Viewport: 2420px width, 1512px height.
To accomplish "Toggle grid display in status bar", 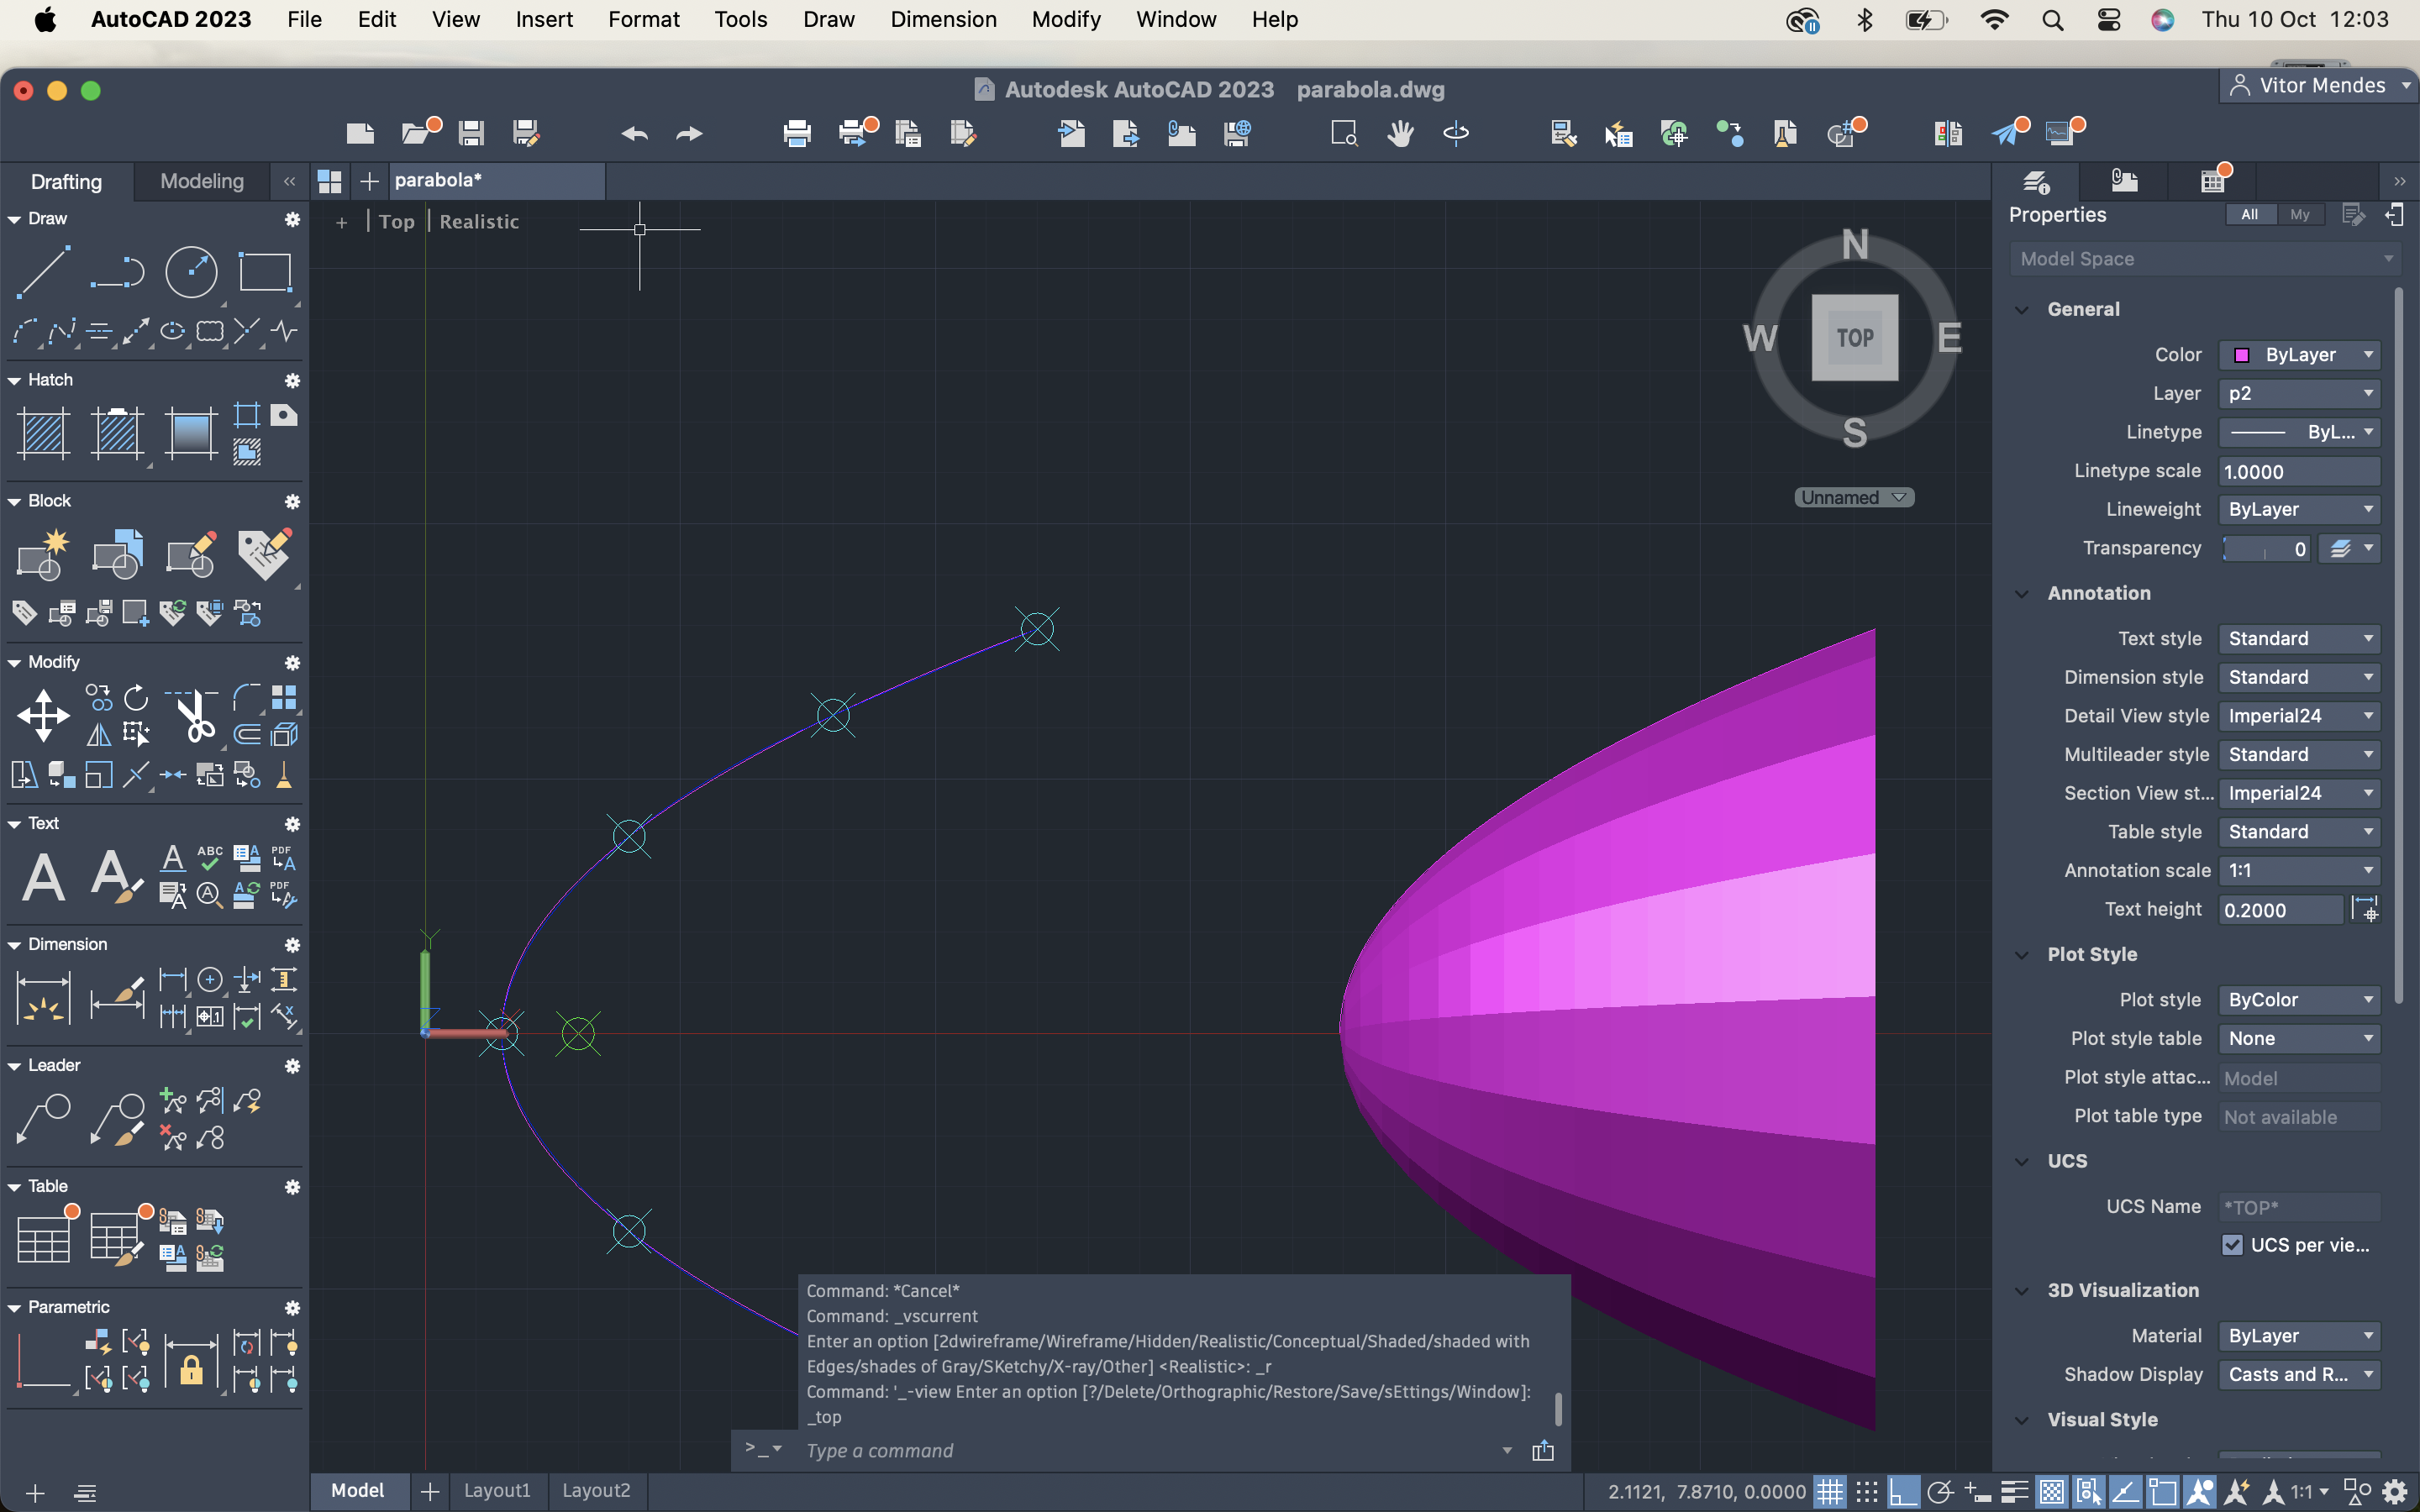I will pyautogui.click(x=1829, y=1492).
